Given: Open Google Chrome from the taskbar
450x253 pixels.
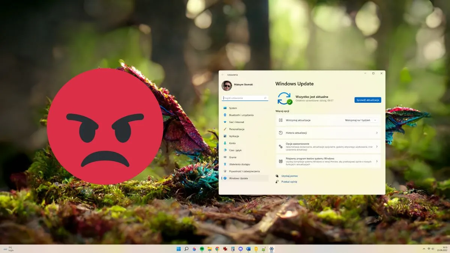Looking at the screenshot, I should 217,249.
